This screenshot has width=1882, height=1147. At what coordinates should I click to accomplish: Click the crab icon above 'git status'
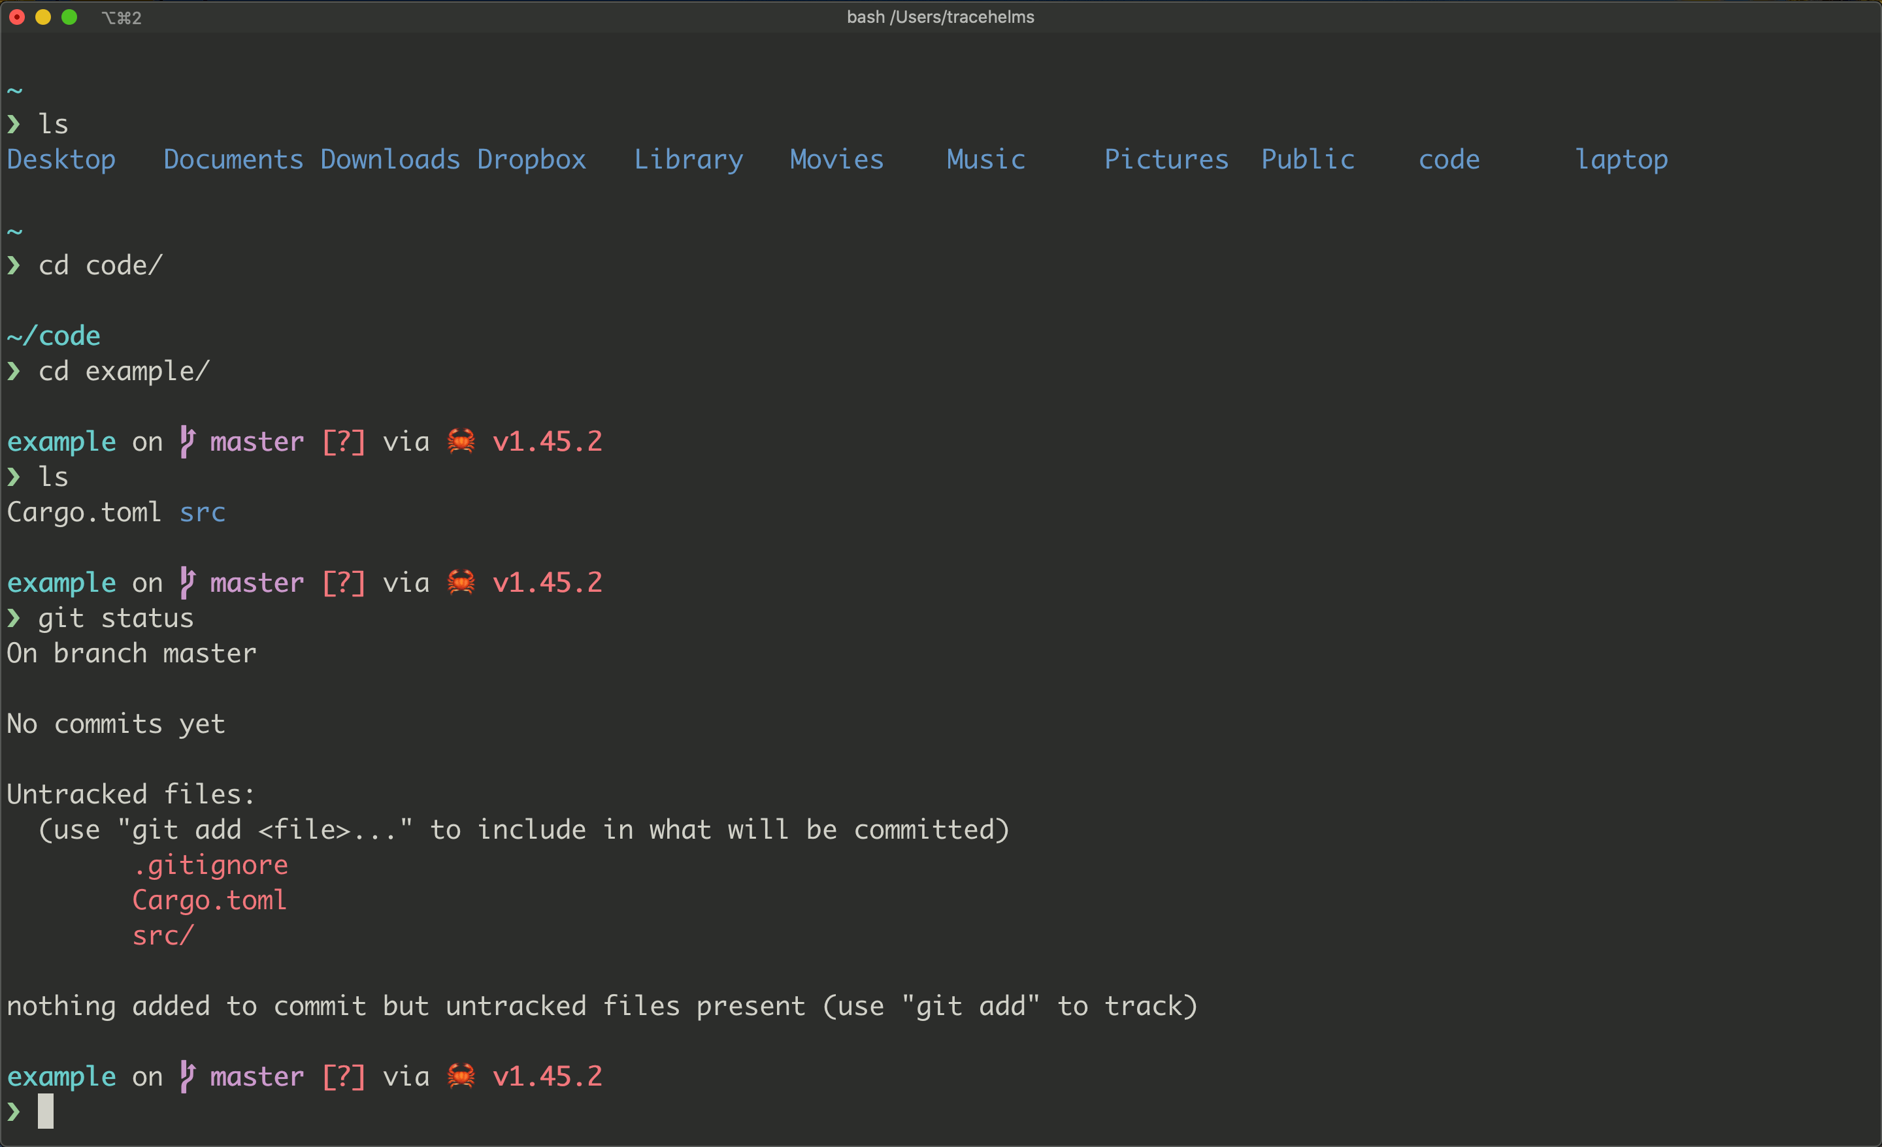tap(461, 582)
